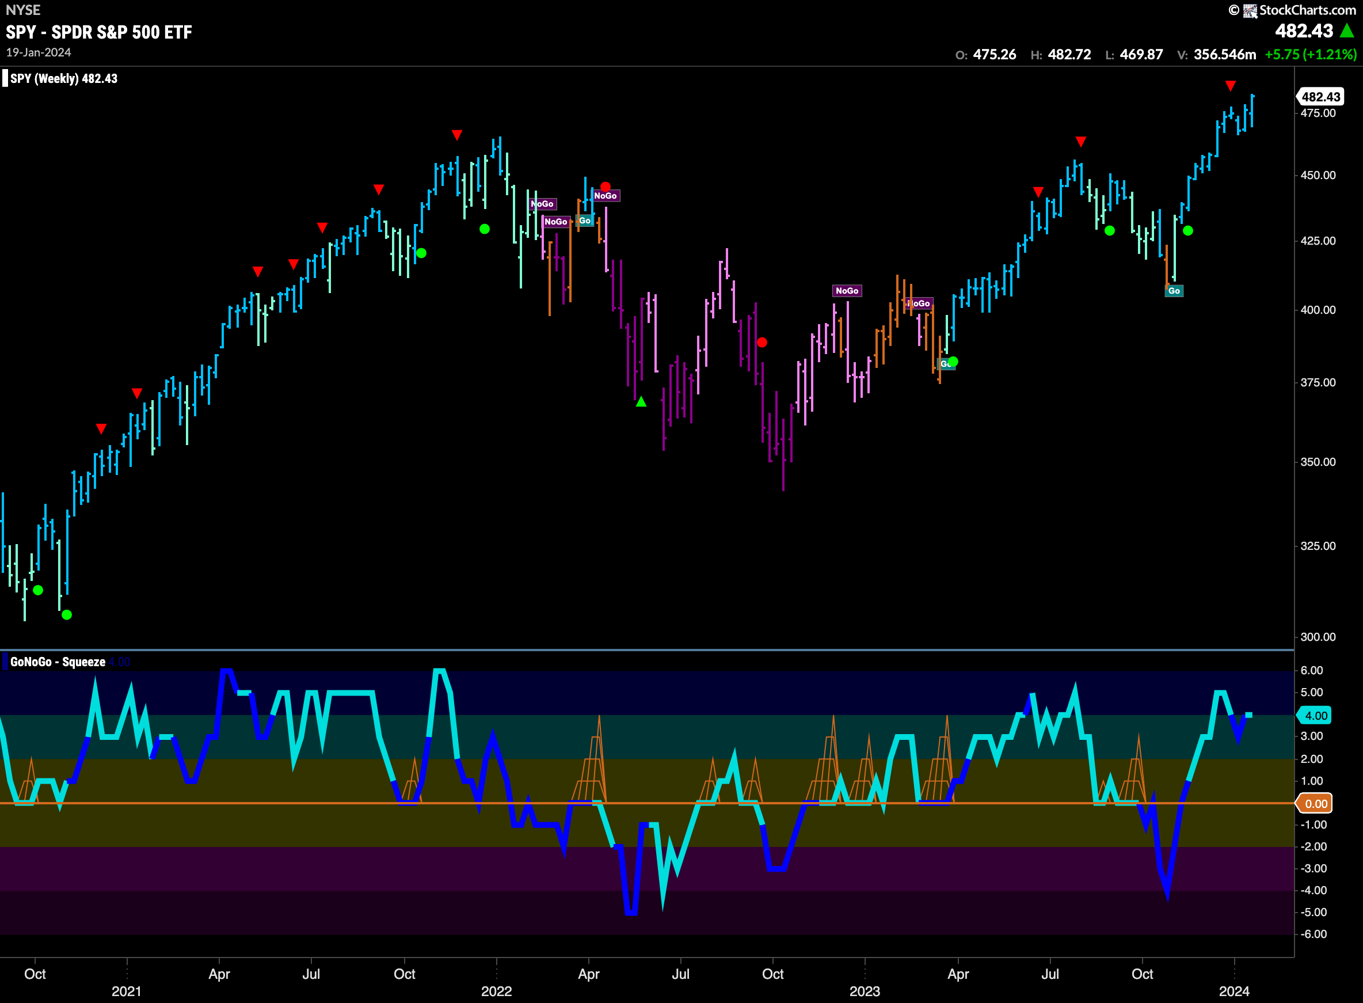
Task: Click the 2022 year label on the time axis
Action: click(496, 991)
